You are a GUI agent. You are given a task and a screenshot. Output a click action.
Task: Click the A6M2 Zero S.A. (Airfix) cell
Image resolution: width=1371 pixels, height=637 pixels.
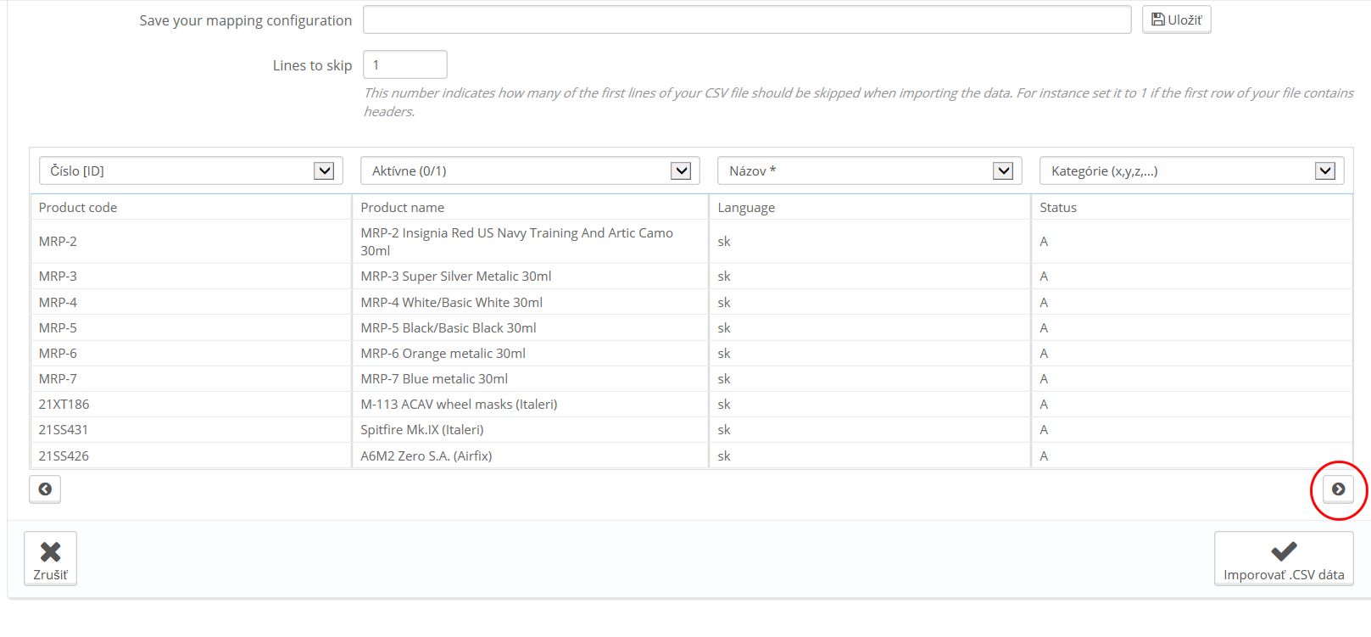426,456
